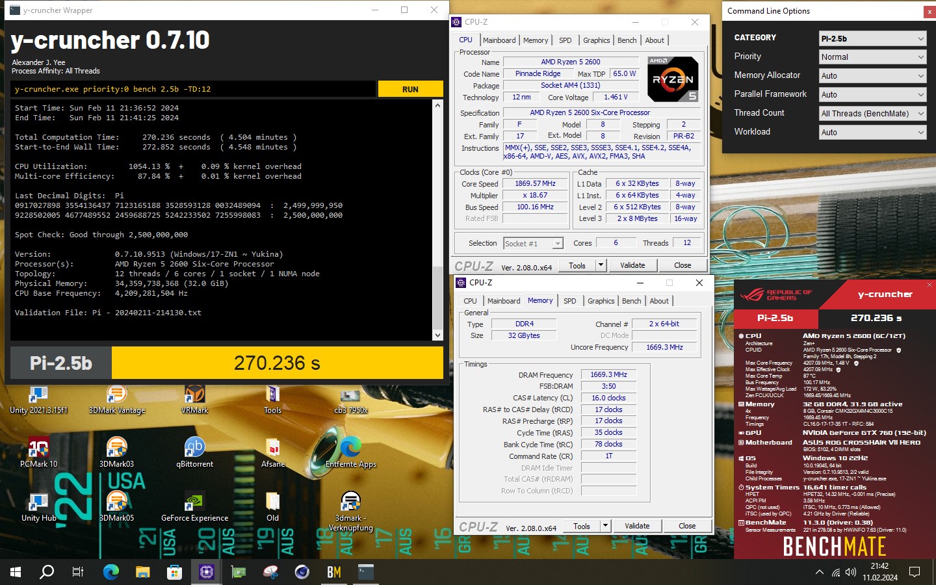Click Close in upper CPU-Z window
936x585 pixels.
(x=682, y=265)
